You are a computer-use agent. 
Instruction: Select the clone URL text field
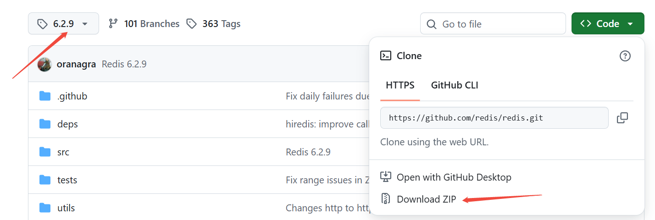click(494, 118)
